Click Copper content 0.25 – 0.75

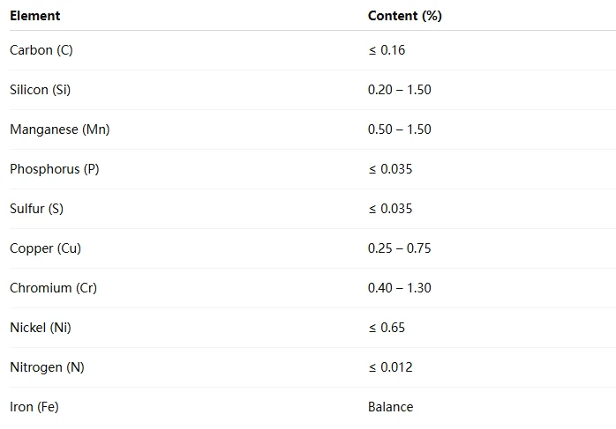(400, 248)
